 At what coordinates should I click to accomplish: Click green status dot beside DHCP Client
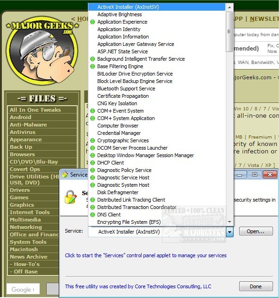coord(93,163)
